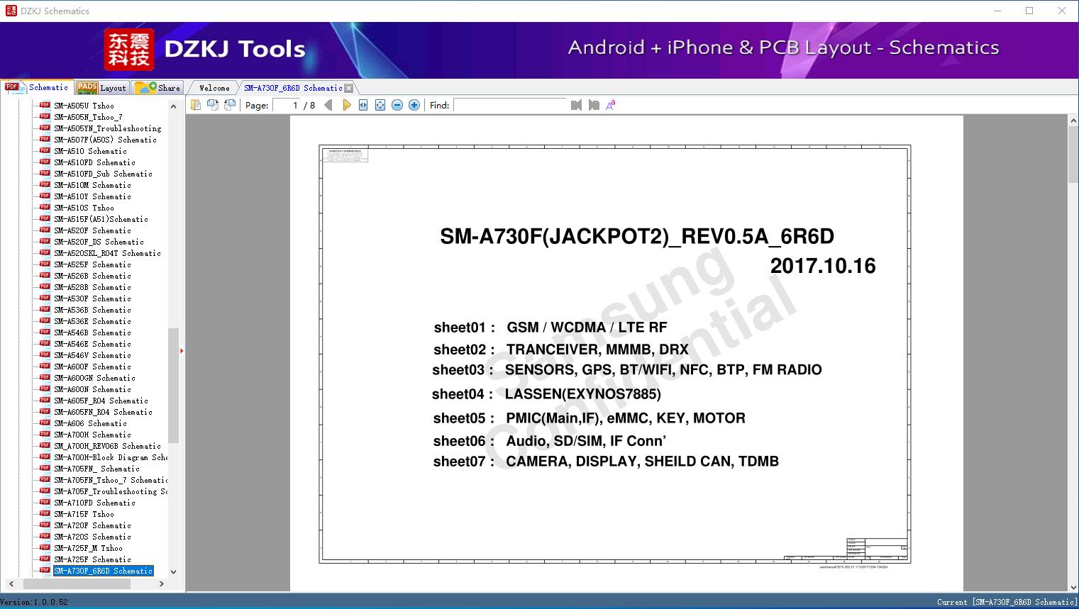Click the PDF icon beside SM-A600F Schematic
The width and height of the screenshot is (1079, 609).
tap(45, 367)
